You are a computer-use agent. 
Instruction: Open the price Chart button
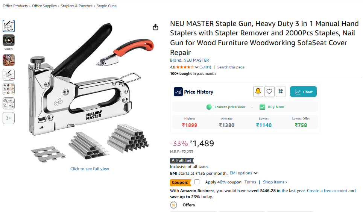click(x=303, y=92)
